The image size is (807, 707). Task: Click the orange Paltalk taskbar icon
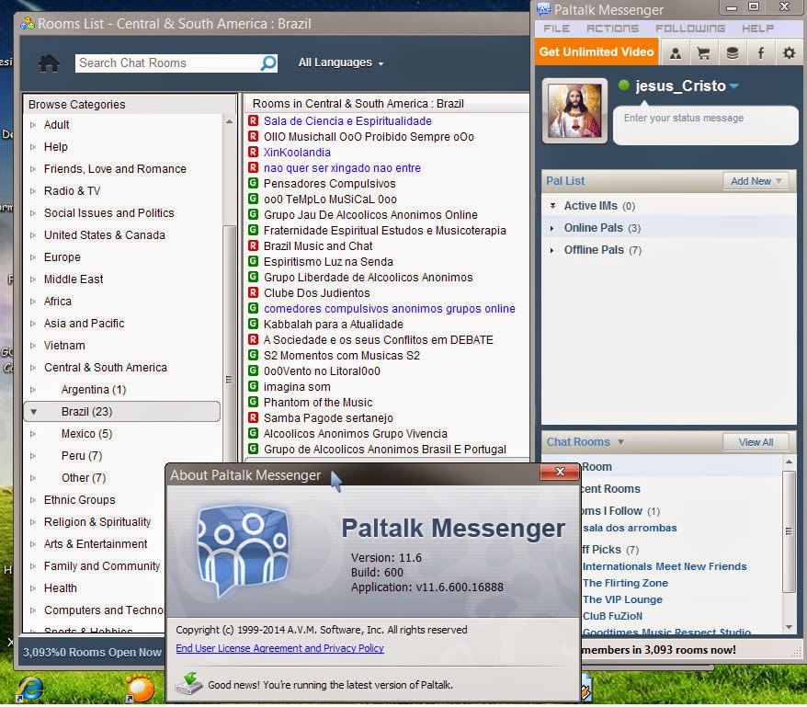[x=140, y=689]
